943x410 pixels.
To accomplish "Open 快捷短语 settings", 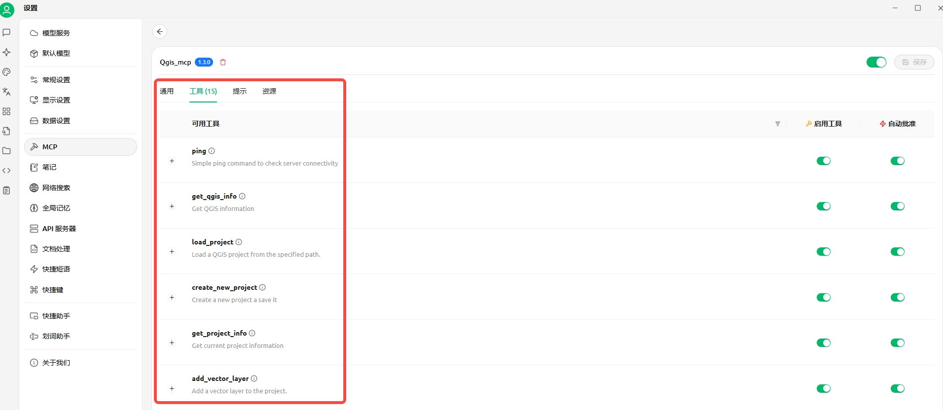I will coord(80,269).
